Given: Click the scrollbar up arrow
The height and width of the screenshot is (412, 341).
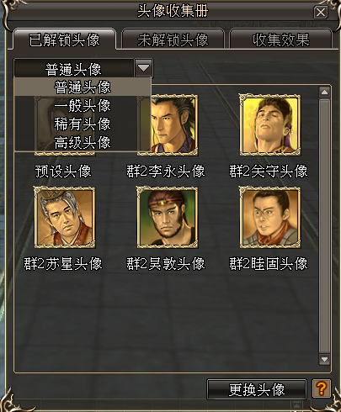Looking at the screenshot, I should coord(324,92).
